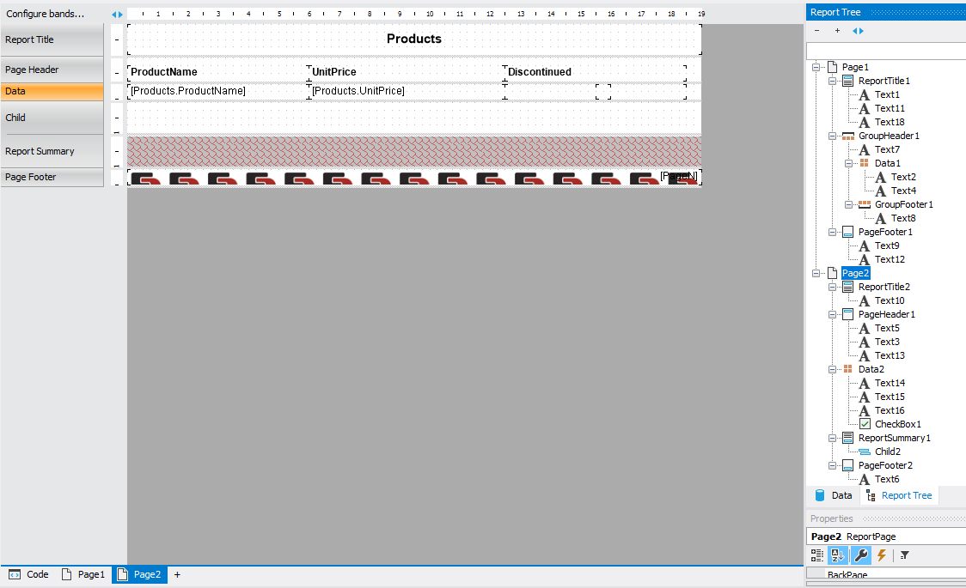Collapse the Page1 node in Report Tree

[816, 67]
